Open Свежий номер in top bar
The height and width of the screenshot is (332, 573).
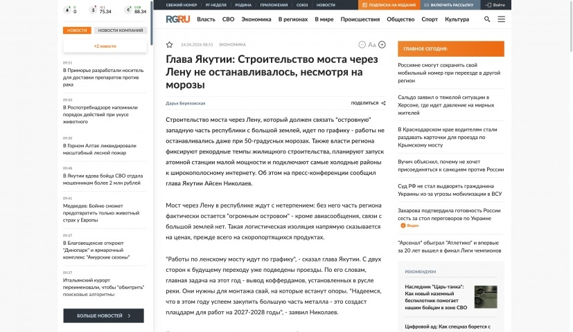coord(182,5)
